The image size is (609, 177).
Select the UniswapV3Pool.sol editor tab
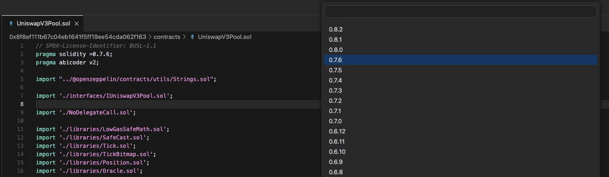[42, 23]
